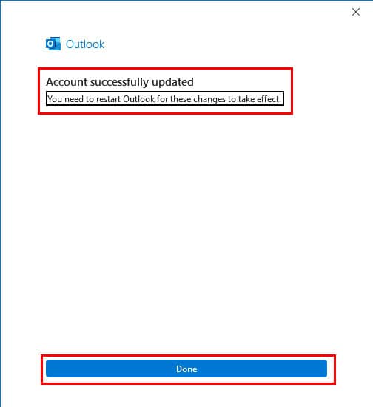This screenshot has width=373, height=407.
Task: Click the 'Account successfully updated' heading
Action: [120, 82]
